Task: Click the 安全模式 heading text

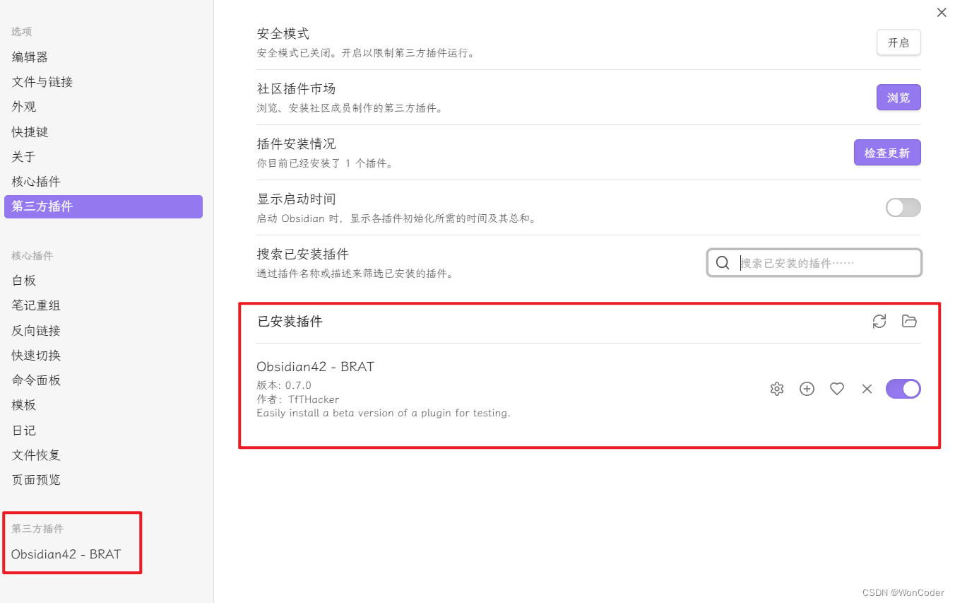Action: 283,34
